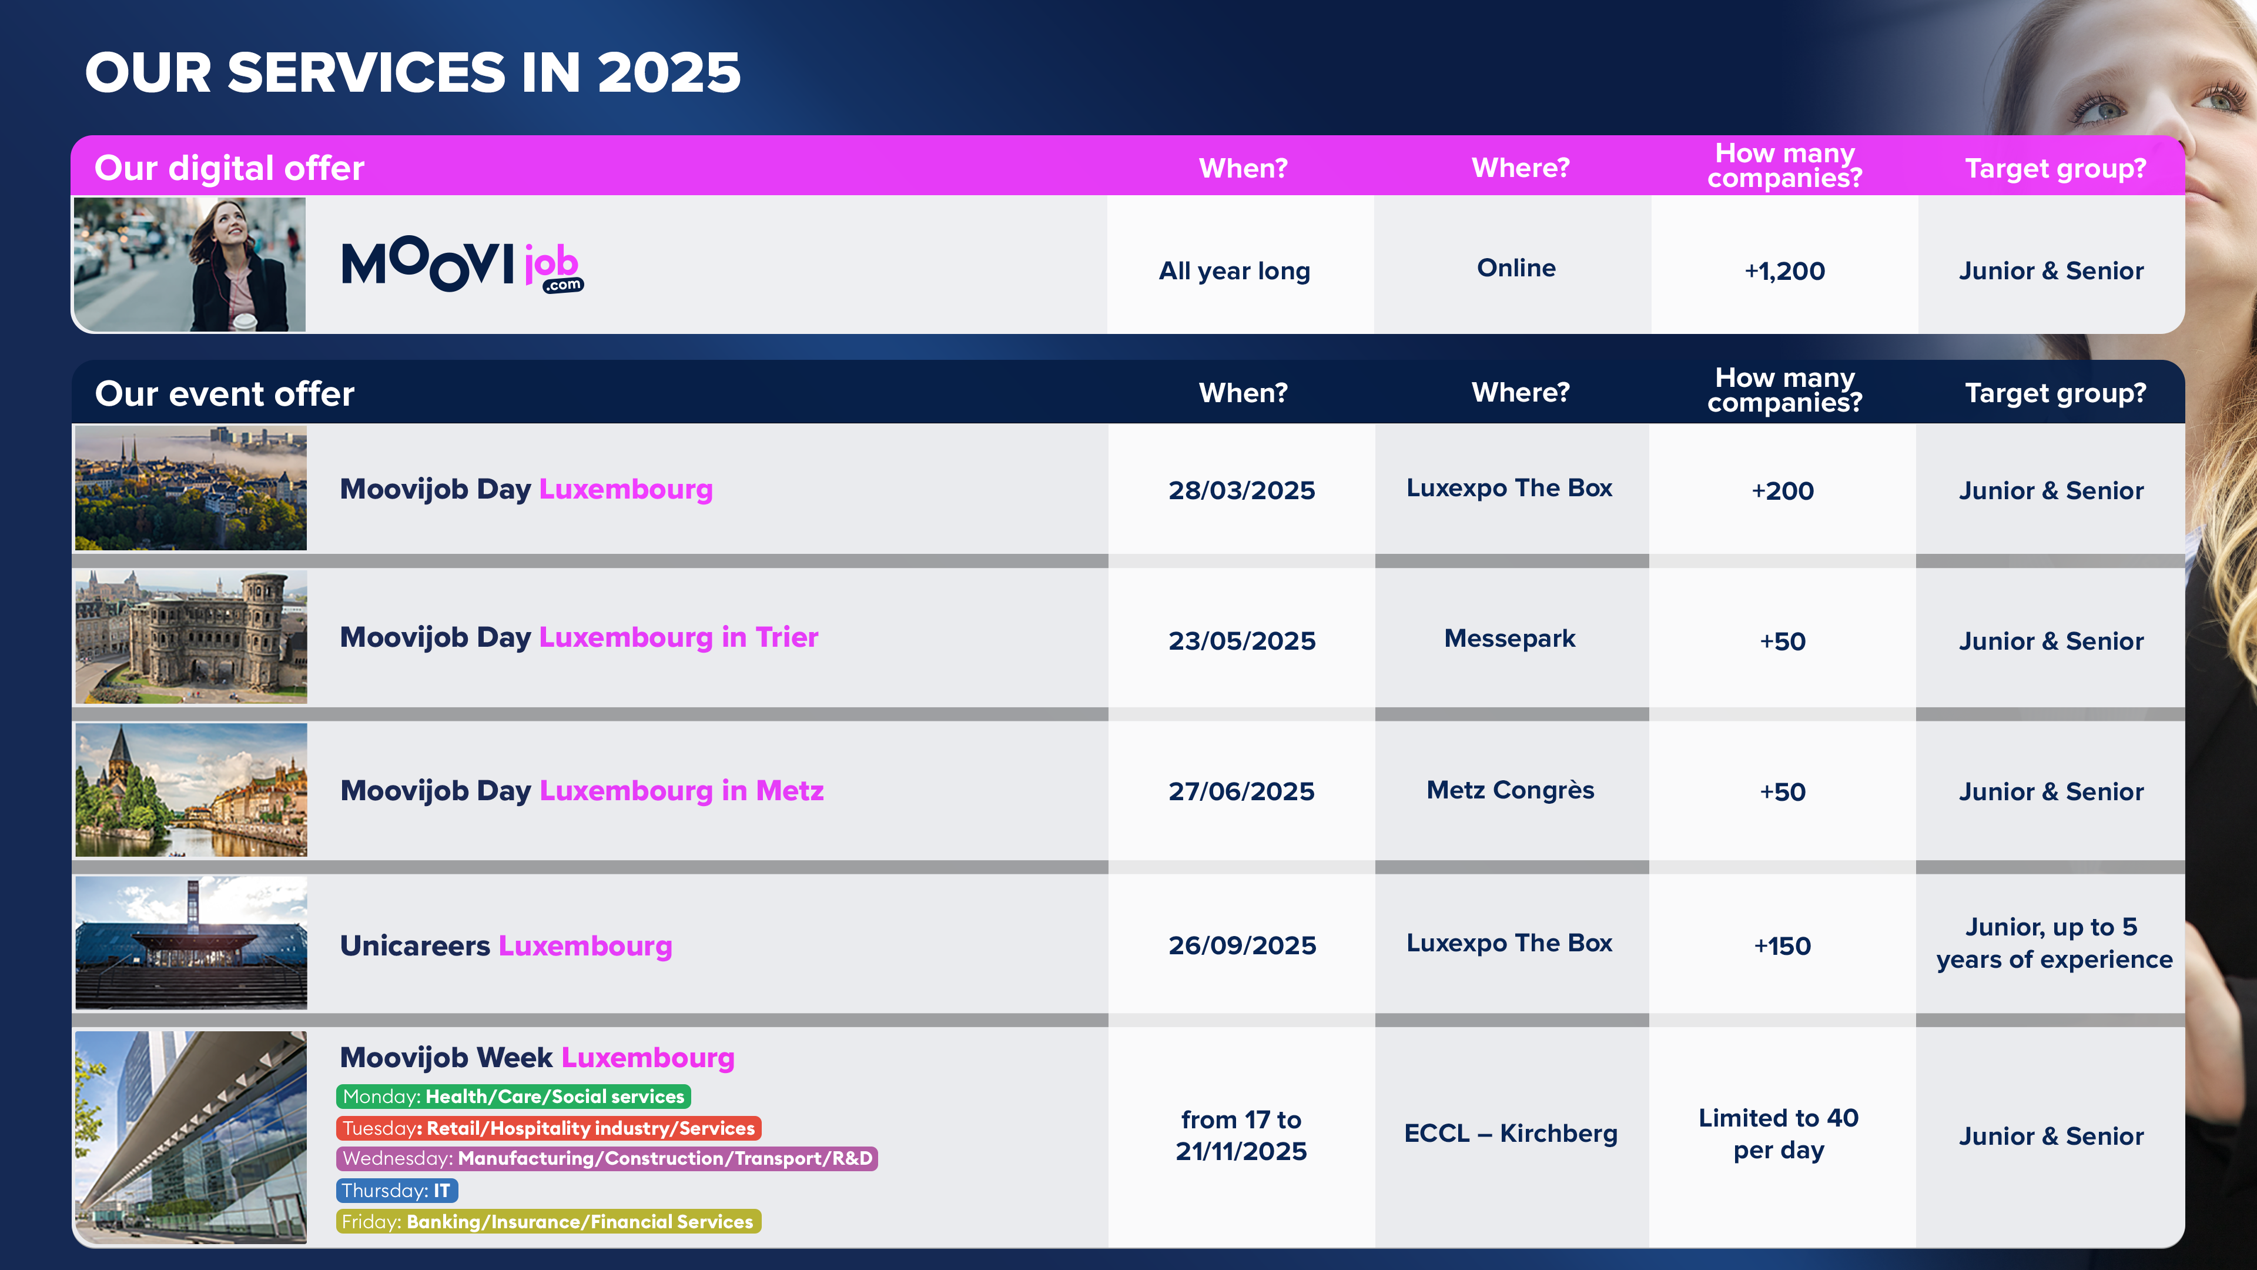Viewport: 2257px width, 1270px height.
Task: Click the Moovijob Day Luxembourg in Trier title
Action: [x=578, y=637]
